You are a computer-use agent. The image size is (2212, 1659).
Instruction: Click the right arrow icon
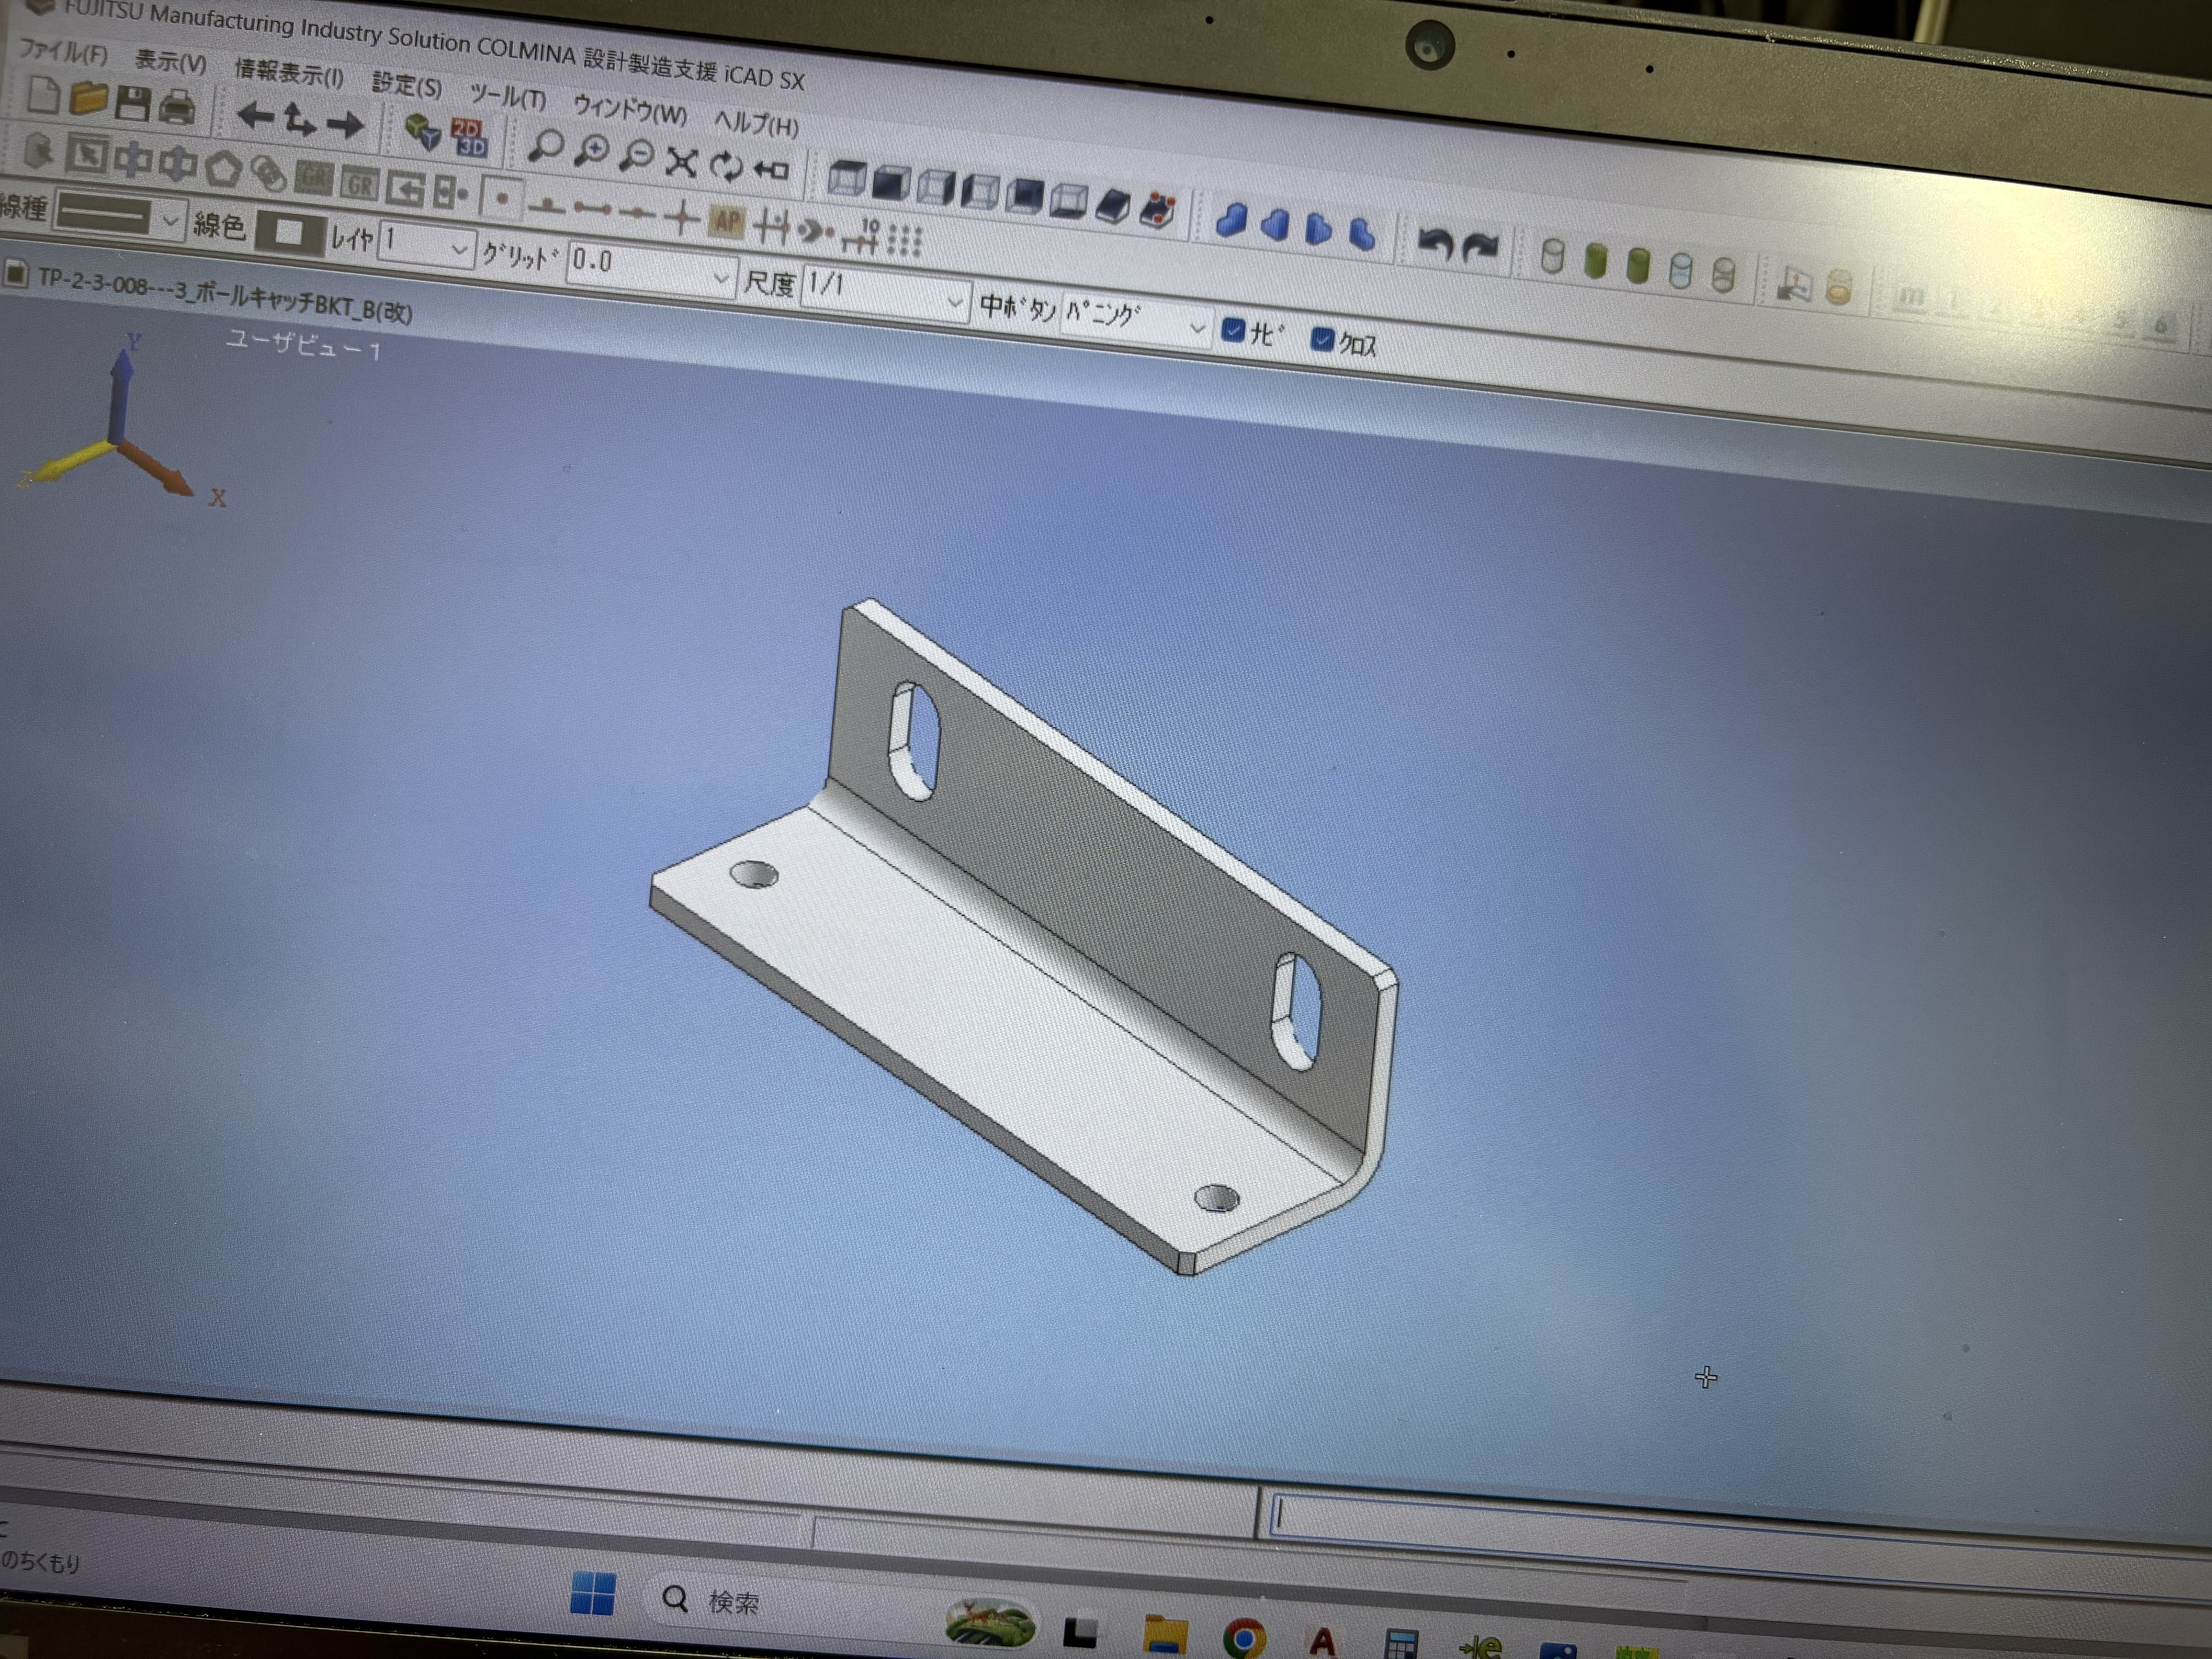coord(345,125)
